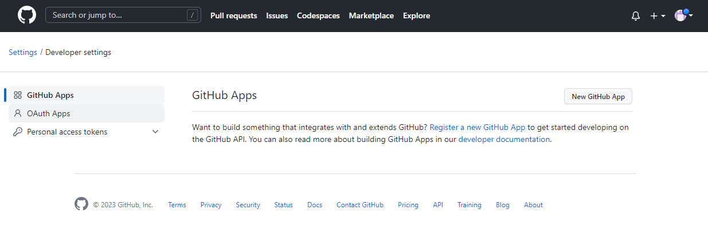The image size is (708, 233).
Task: Open Issues in top navigation
Action: [277, 15]
